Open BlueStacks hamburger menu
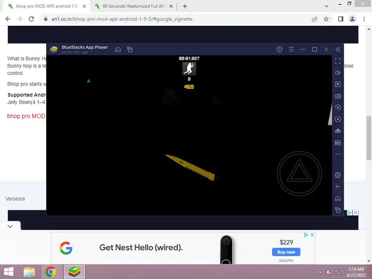Image resolution: width=372 pixels, height=279 pixels. (291, 49)
